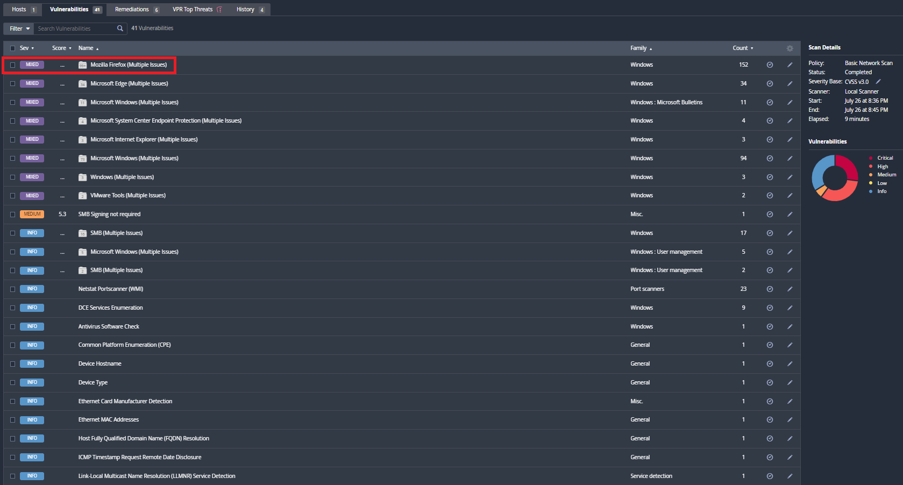Switch to the Remediations tab
Image resolution: width=903 pixels, height=485 pixels.
[132, 9]
